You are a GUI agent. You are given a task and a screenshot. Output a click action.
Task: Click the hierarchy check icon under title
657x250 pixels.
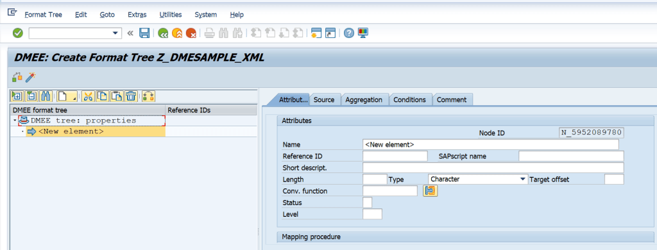(17, 78)
